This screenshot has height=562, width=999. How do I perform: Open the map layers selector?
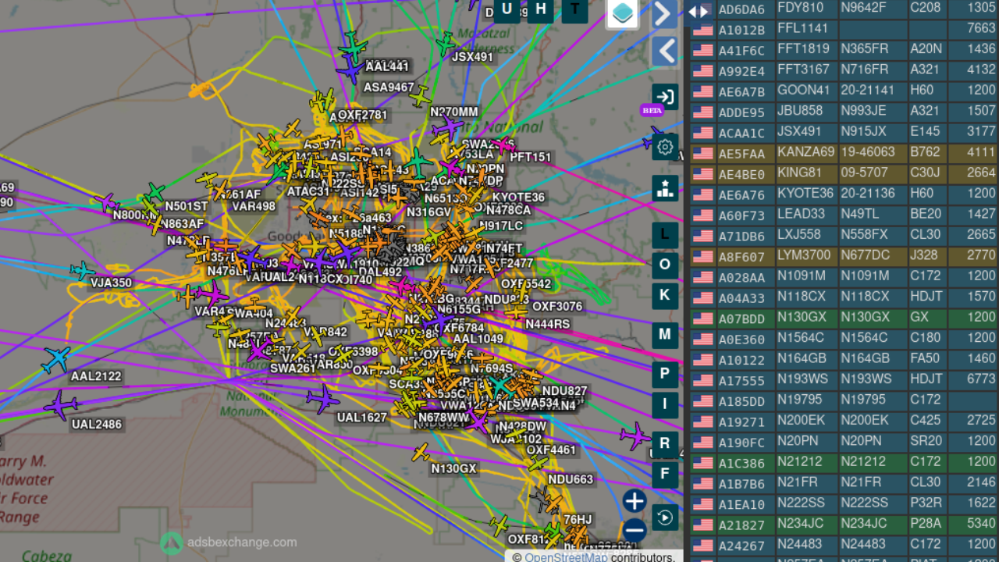[623, 13]
